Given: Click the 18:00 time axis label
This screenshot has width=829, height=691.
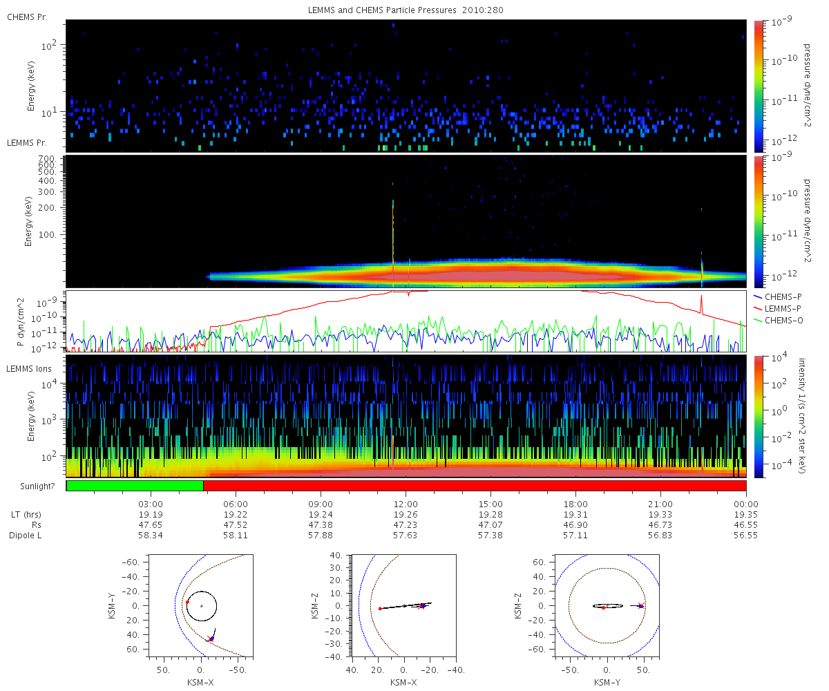Looking at the screenshot, I should (x=575, y=503).
